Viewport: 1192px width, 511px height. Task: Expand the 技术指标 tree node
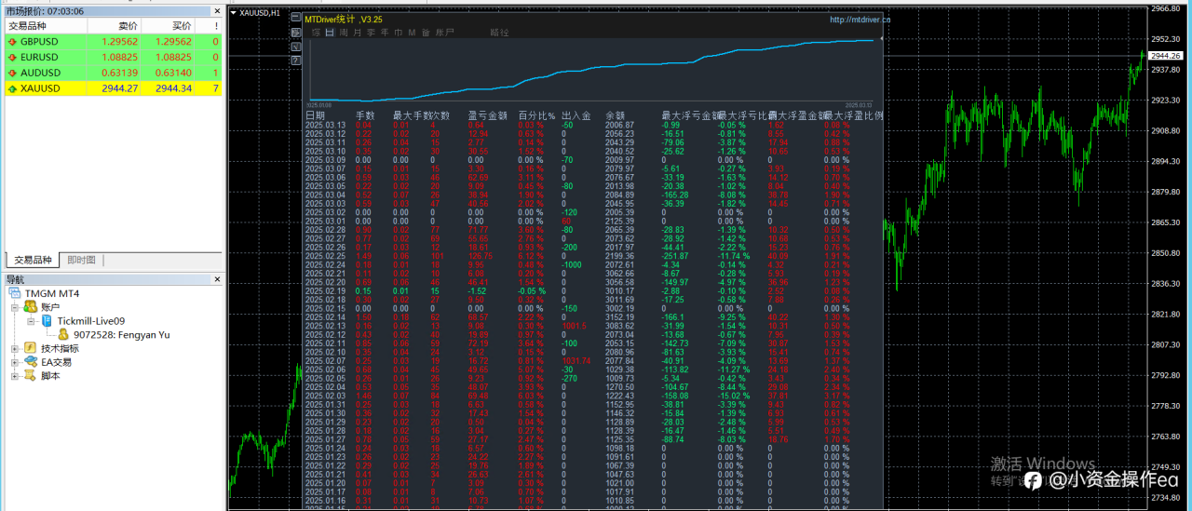pos(15,348)
